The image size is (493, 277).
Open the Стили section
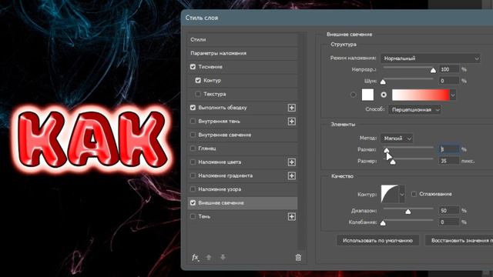[x=243, y=39]
